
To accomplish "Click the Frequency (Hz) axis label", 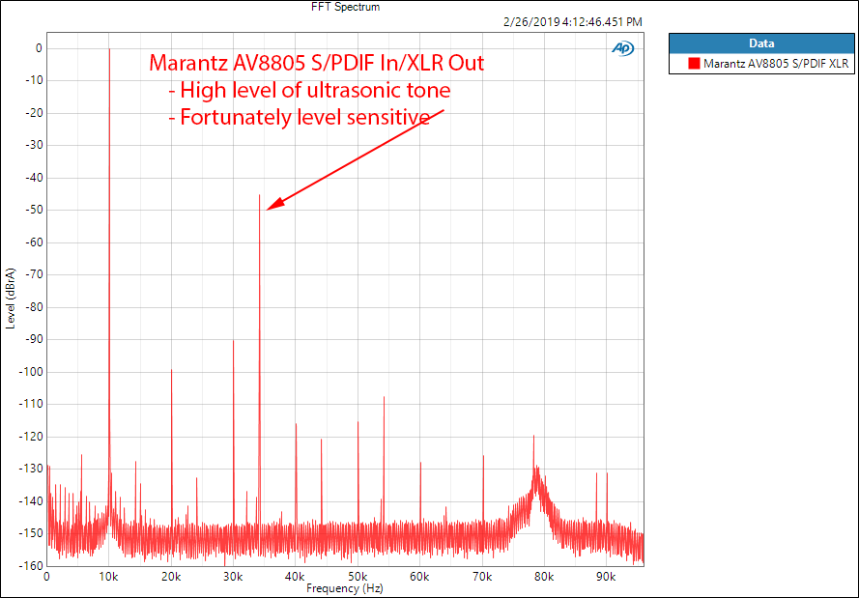I will tap(345, 589).
